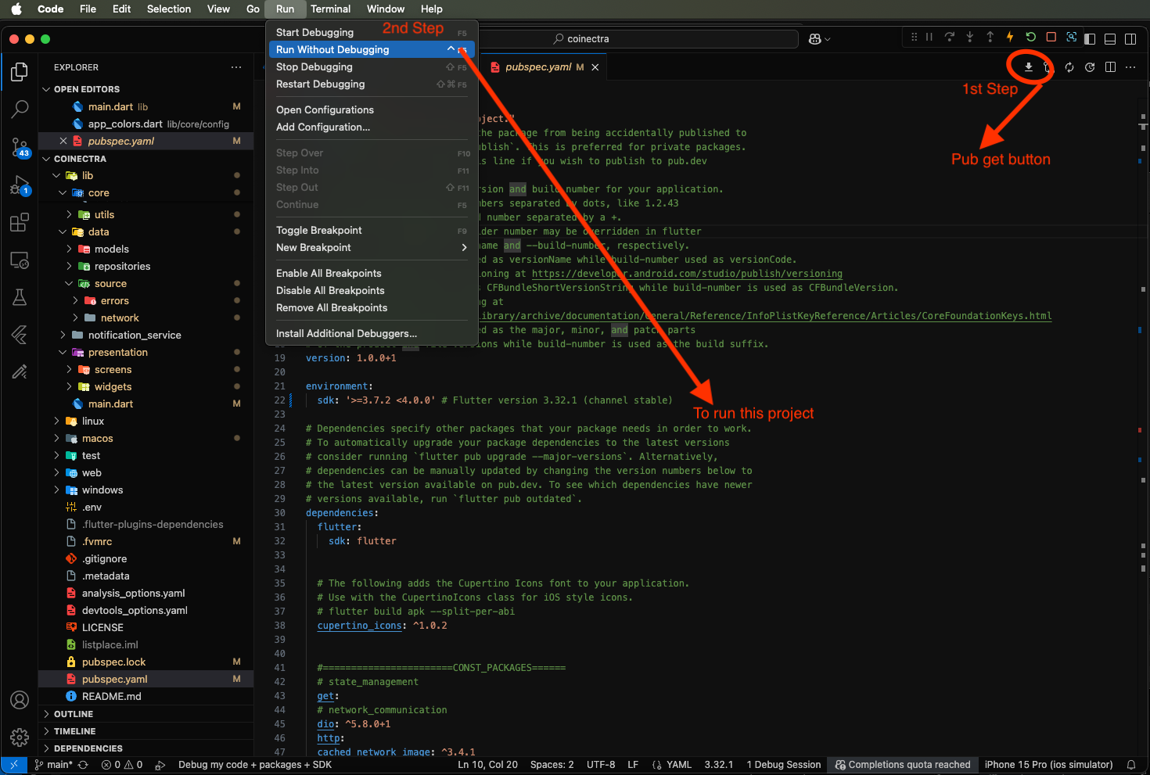Click errors and warnings count in status bar
The height and width of the screenshot is (775, 1150).
(x=122, y=765)
